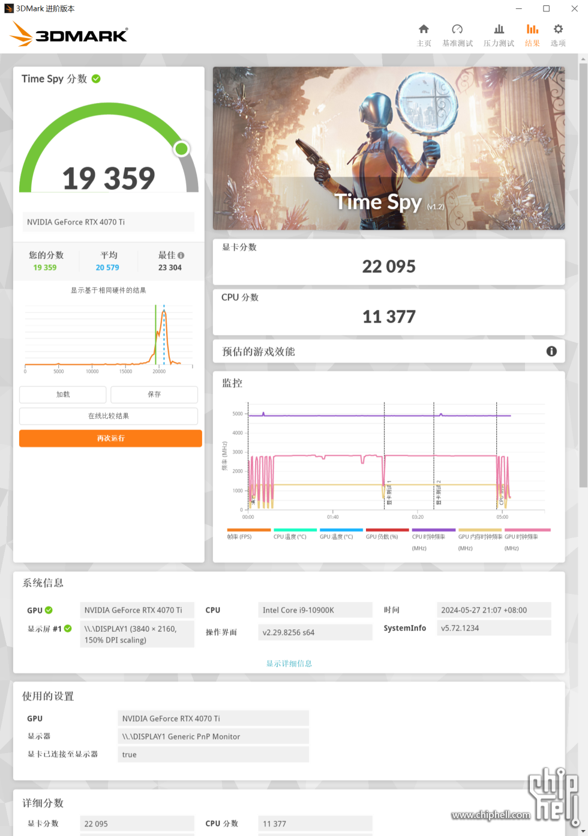Click the NVIDIA GeForce RTX 4070 Ti label under gauge
Image resolution: width=588 pixels, height=836 pixels.
coord(109,222)
